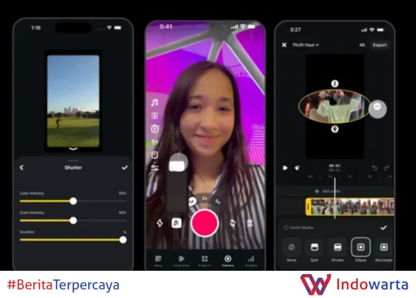Play the video preview
Viewport: 416px width, 298px height.
coord(285,168)
